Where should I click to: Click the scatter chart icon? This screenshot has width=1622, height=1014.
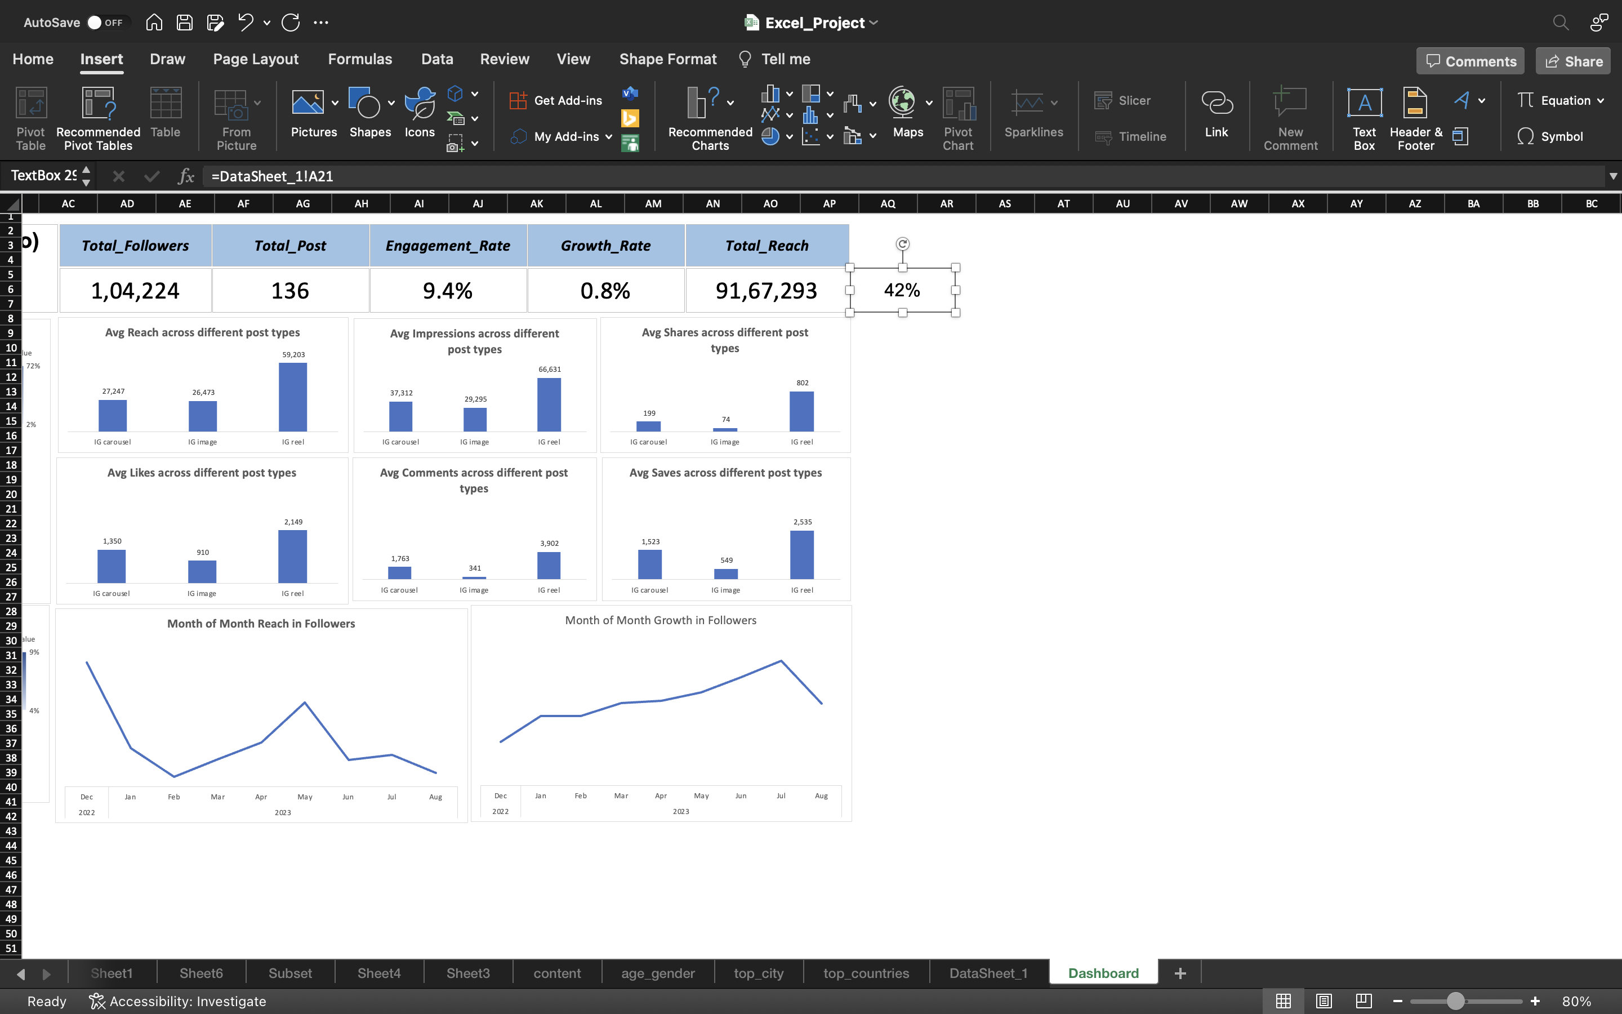[x=811, y=137]
